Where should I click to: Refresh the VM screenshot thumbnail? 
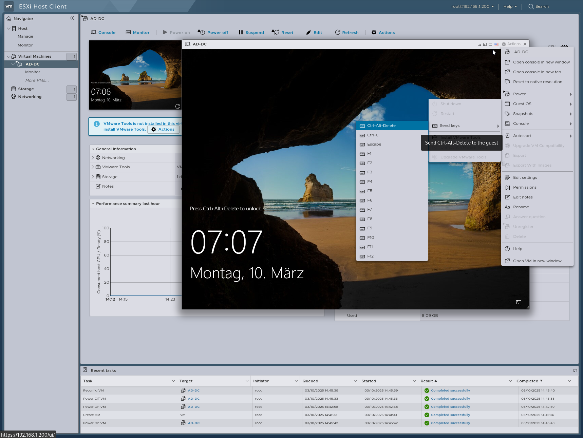(x=177, y=106)
